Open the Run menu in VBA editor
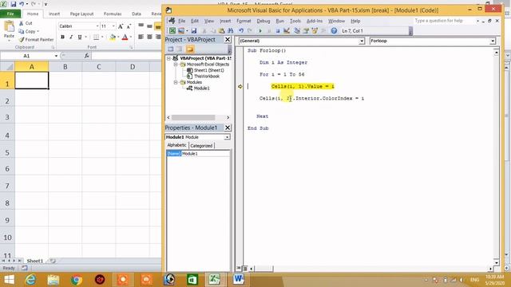Viewport: 511px width, 287px height. click(280, 21)
